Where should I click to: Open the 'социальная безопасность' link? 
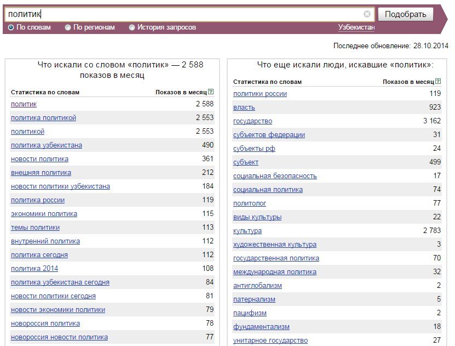click(275, 176)
